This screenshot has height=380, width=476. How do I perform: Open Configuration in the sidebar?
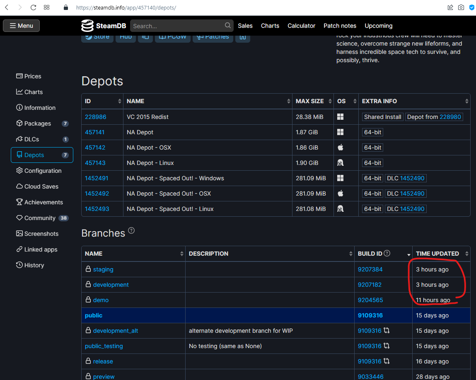(43, 171)
